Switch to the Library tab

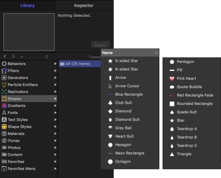(x=28, y=6)
